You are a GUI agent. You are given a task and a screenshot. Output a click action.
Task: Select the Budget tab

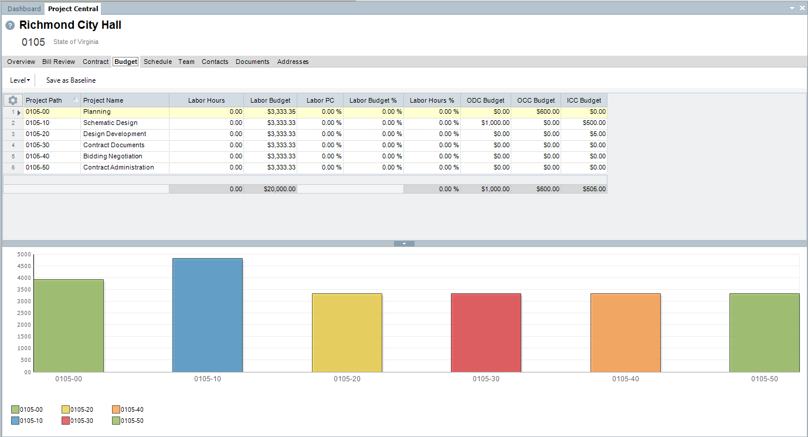click(126, 62)
